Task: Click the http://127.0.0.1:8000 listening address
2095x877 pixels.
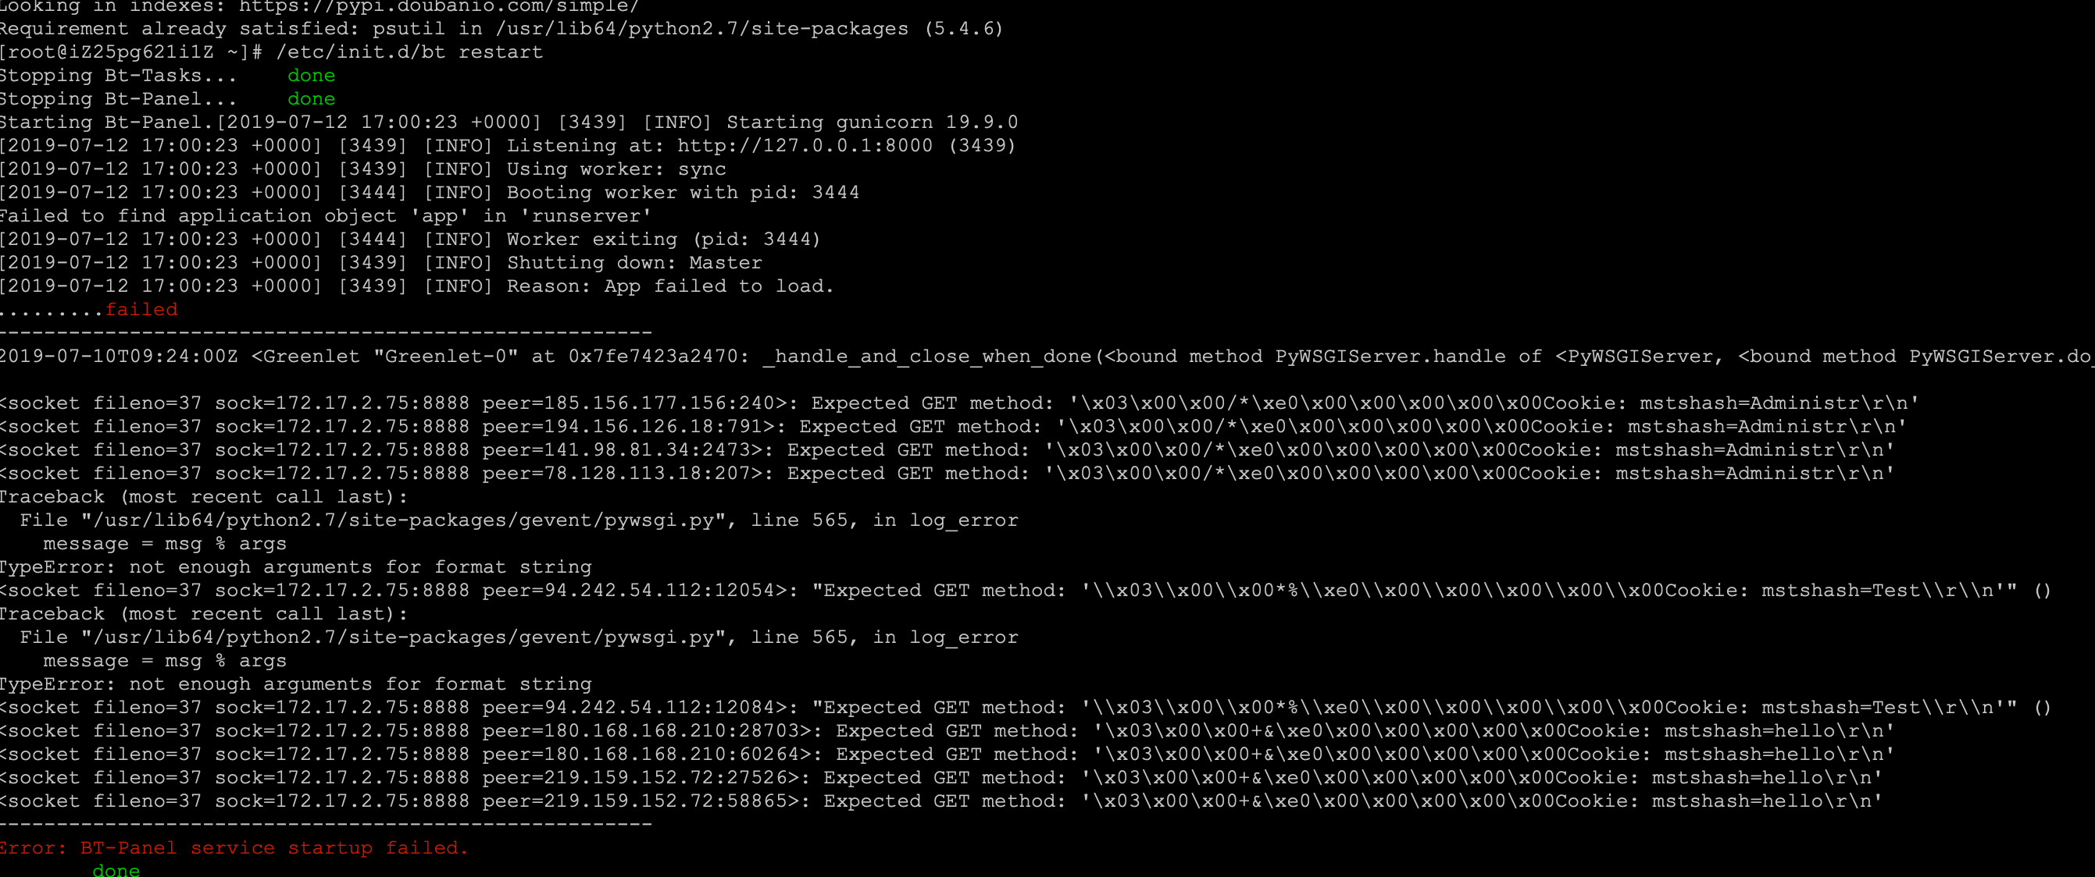Action: [x=805, y=146]
